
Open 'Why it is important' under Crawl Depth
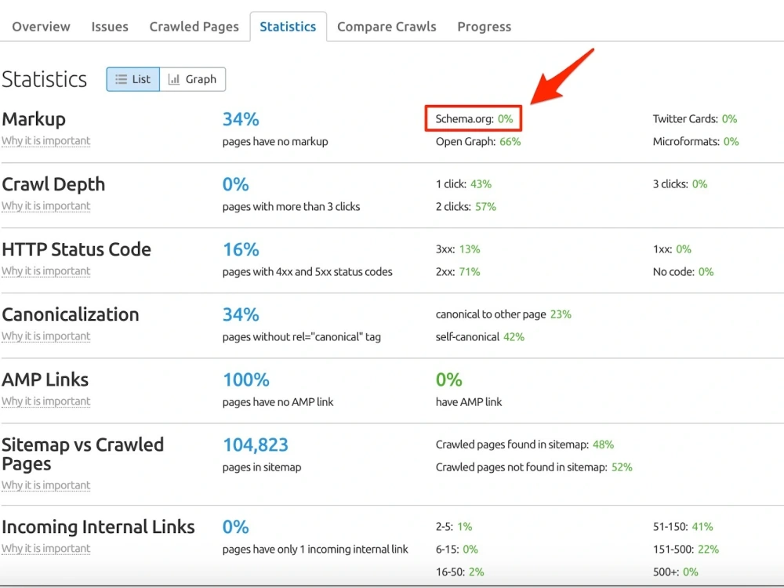click(46, 206)
